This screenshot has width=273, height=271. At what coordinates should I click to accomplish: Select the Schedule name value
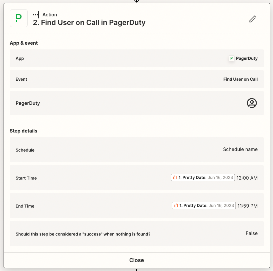pyautogui.click(x=240, y=149)
